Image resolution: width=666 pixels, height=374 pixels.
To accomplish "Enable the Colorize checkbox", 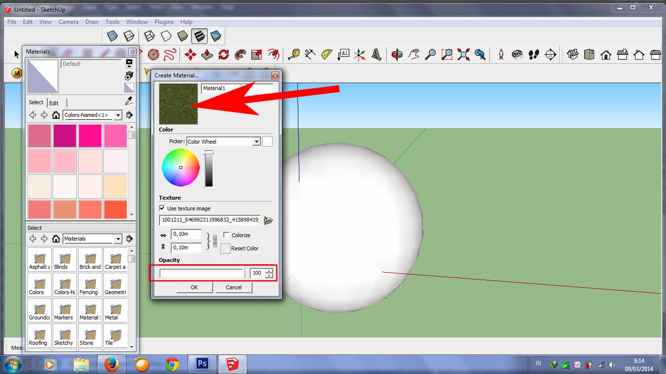I will [226, 235].
